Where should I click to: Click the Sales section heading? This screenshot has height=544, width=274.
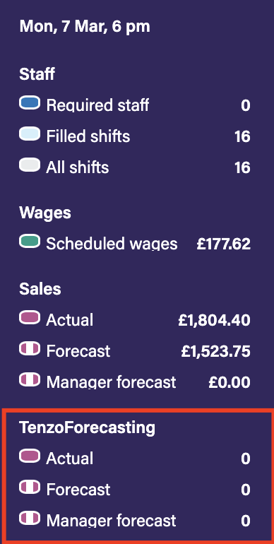[x=40, y=289]
